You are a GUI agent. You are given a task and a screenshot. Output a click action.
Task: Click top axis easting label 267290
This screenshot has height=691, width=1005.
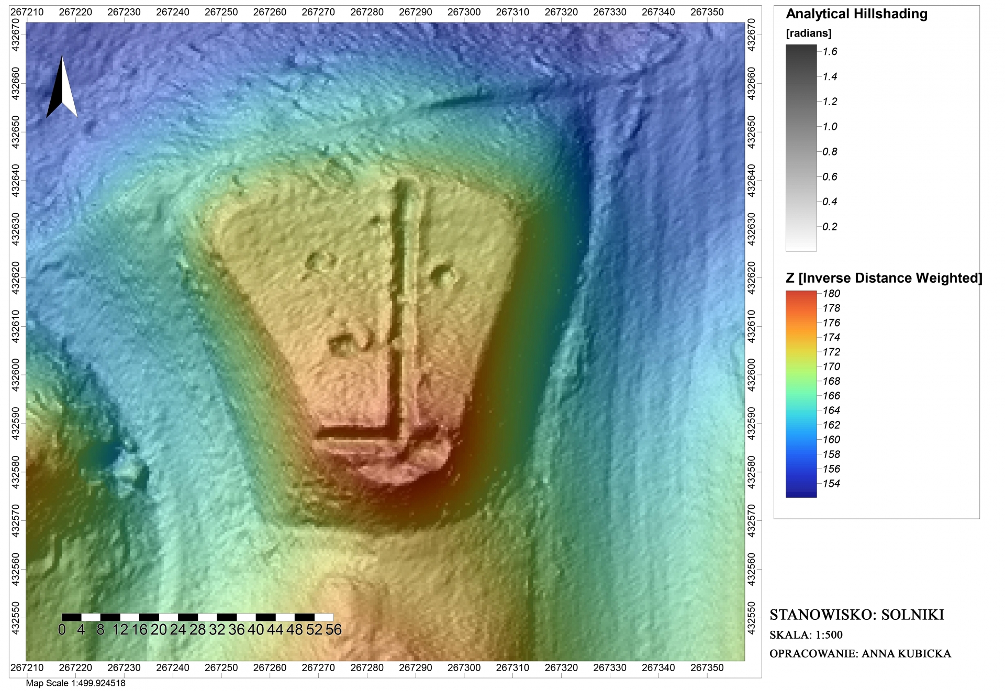[x=416, y=12]
